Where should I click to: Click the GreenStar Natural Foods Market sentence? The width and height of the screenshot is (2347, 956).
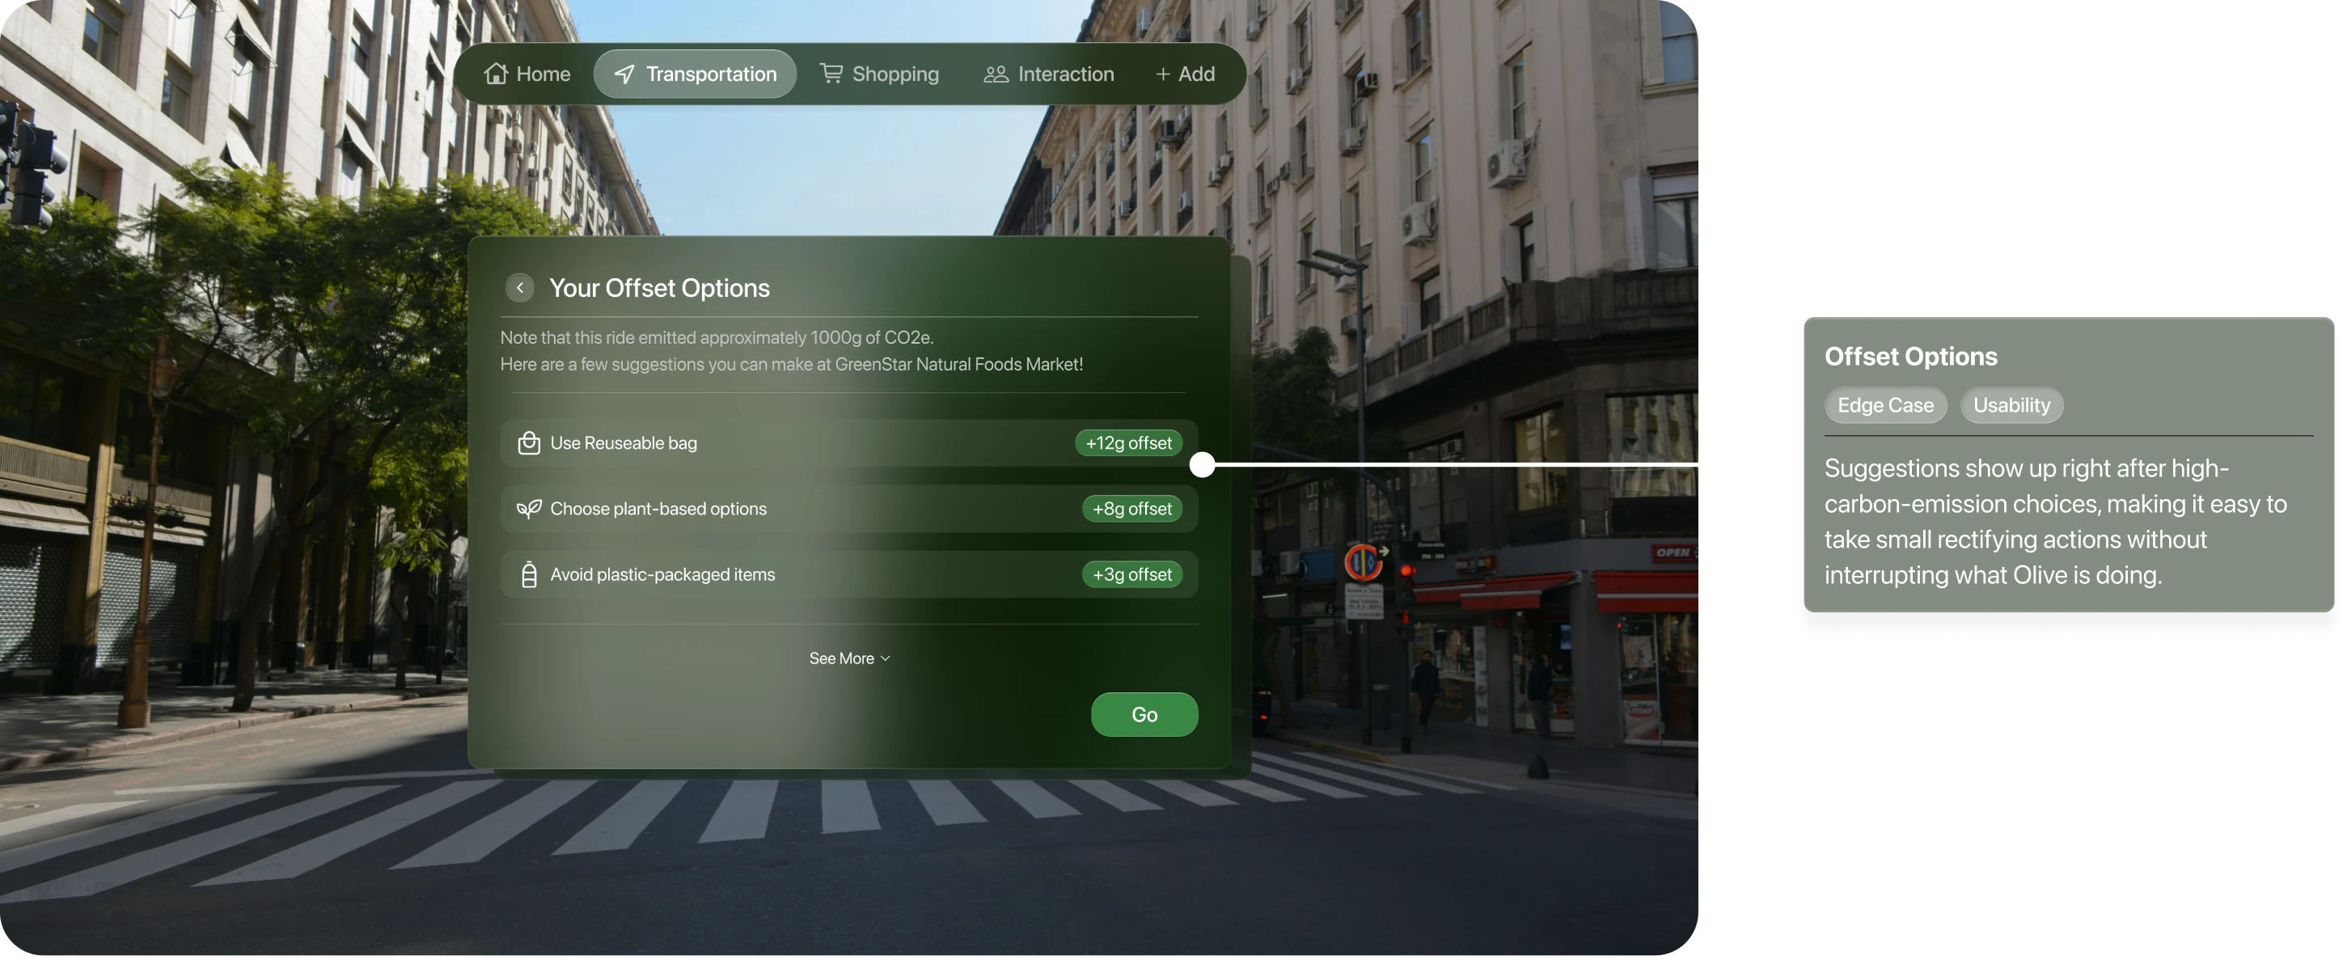point(791,364)
